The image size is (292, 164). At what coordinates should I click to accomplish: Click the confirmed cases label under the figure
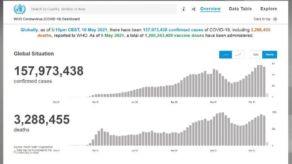coord(33,81)
